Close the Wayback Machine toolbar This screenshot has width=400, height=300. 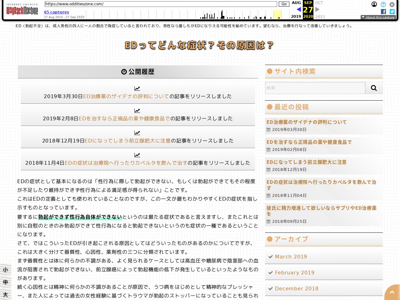point(392,4)
